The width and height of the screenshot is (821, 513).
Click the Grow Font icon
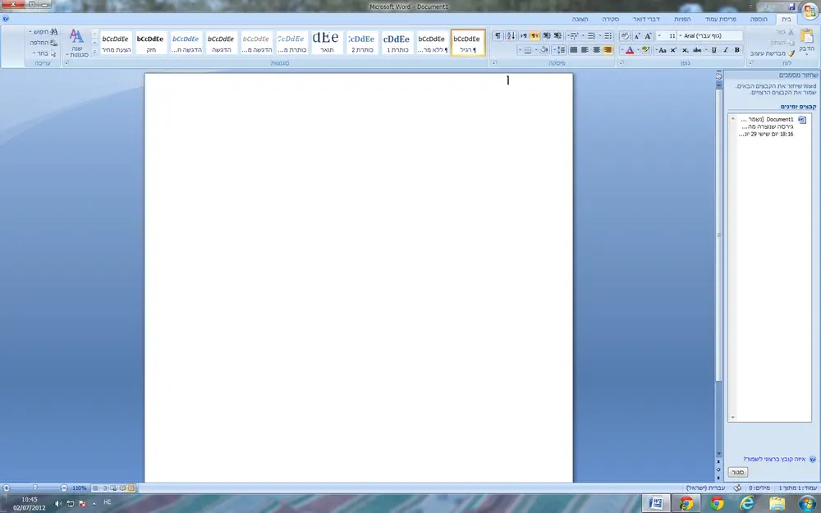pyautogui.click(x=649, y=36)
